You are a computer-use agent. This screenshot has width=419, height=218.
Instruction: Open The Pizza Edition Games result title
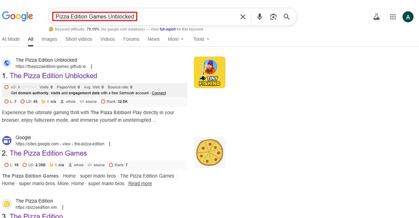point(48,153)
